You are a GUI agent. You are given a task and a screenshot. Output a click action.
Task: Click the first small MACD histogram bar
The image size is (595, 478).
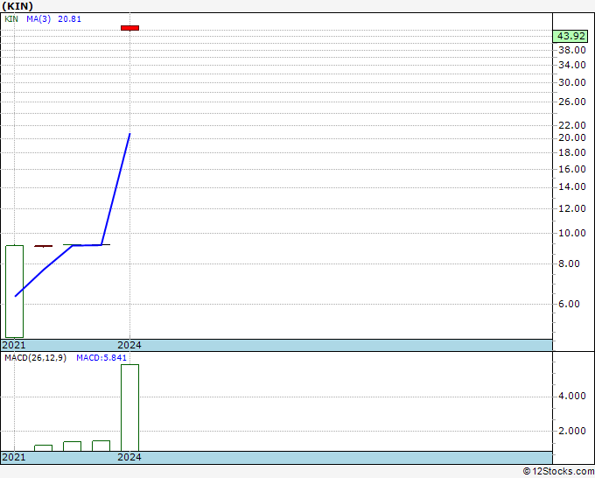pyautogui.click(x=43, y=448)
